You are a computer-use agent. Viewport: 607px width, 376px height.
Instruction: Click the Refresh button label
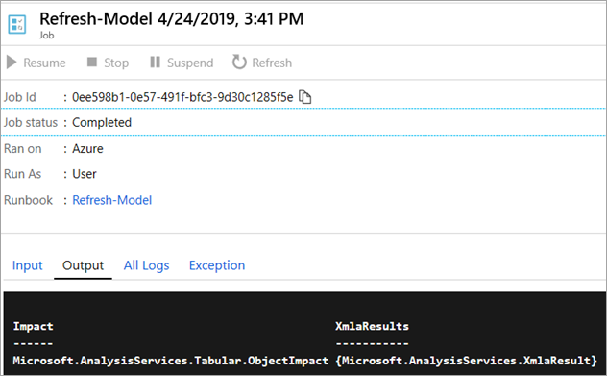pyautogui.click(x=272, y=63)
